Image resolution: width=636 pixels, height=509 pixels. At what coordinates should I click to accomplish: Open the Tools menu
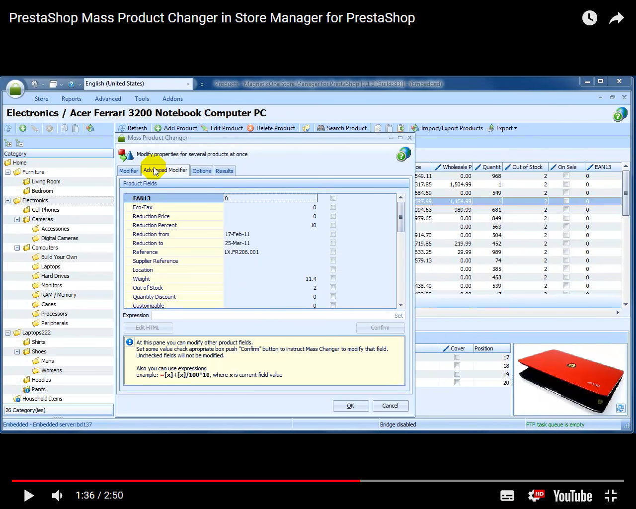pos(142,99)
